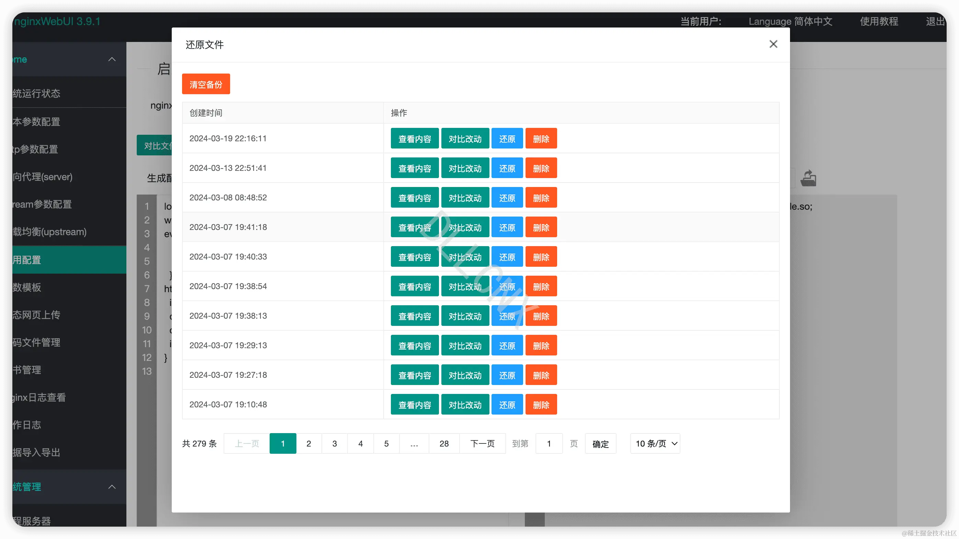Screen dimensions: 959x539
Task: Click the page number jump input field
Action: point(549,443)
